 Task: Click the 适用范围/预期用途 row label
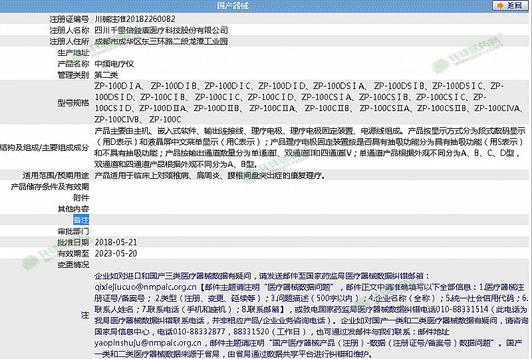pos(56,176)
